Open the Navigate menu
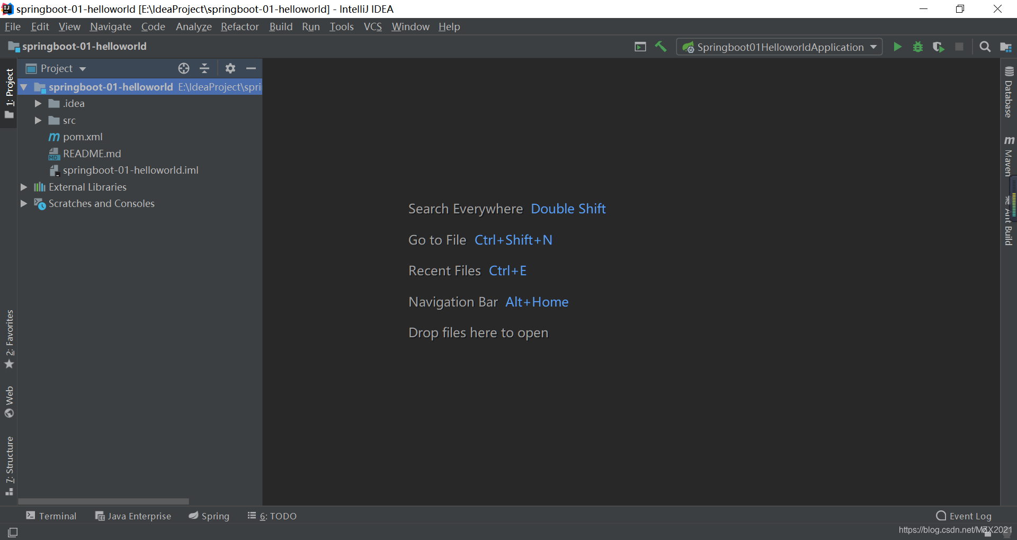 (111, 26)
